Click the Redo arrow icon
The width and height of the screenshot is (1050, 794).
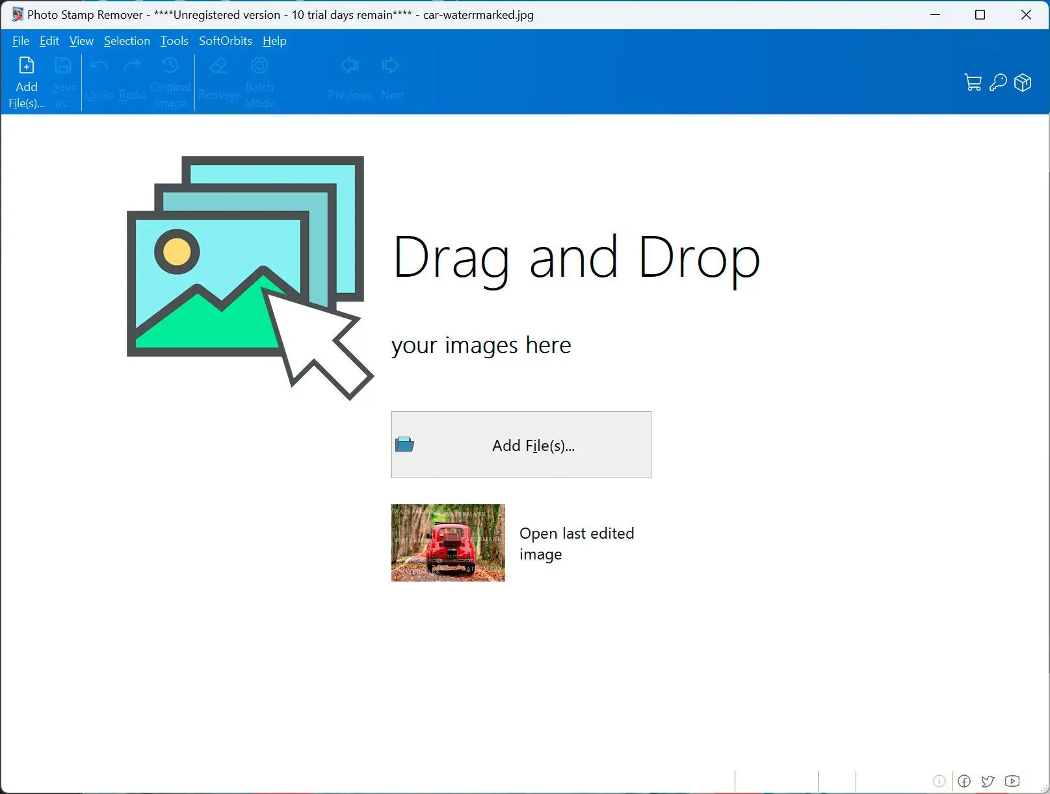coord(132,66)
